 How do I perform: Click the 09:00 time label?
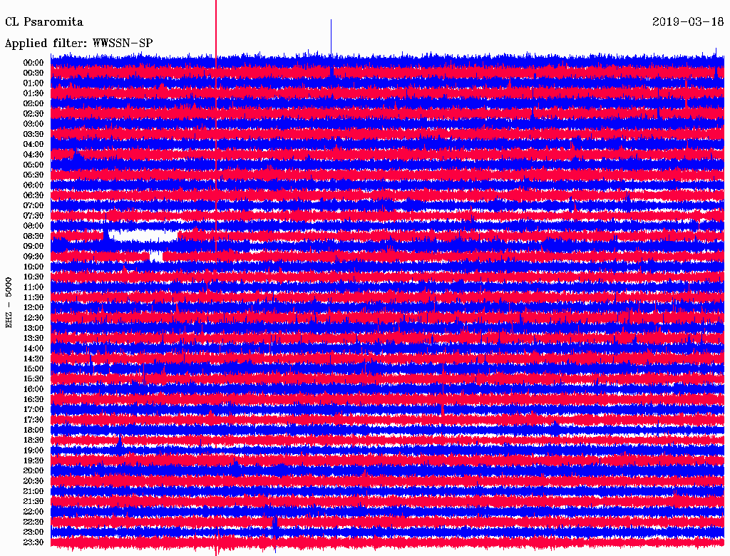[34, 247]
